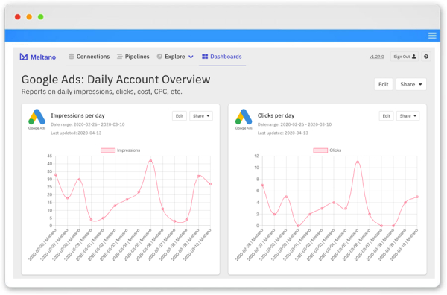Viewport: 447px width, 295px height.
Task: Toggle the Impressions legend swatch
Action: pyautogui.click(x=108, y=150)
